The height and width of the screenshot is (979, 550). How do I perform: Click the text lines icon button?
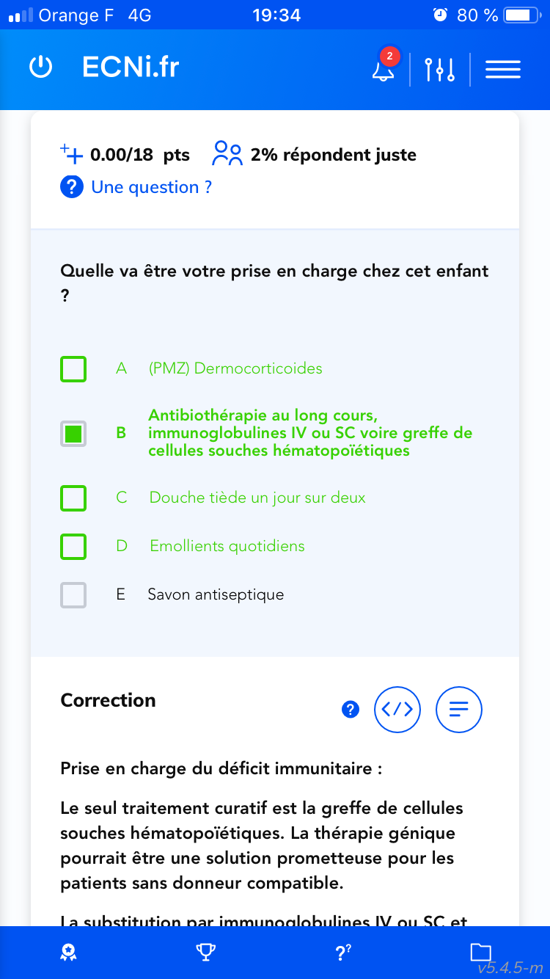point(459,709)
